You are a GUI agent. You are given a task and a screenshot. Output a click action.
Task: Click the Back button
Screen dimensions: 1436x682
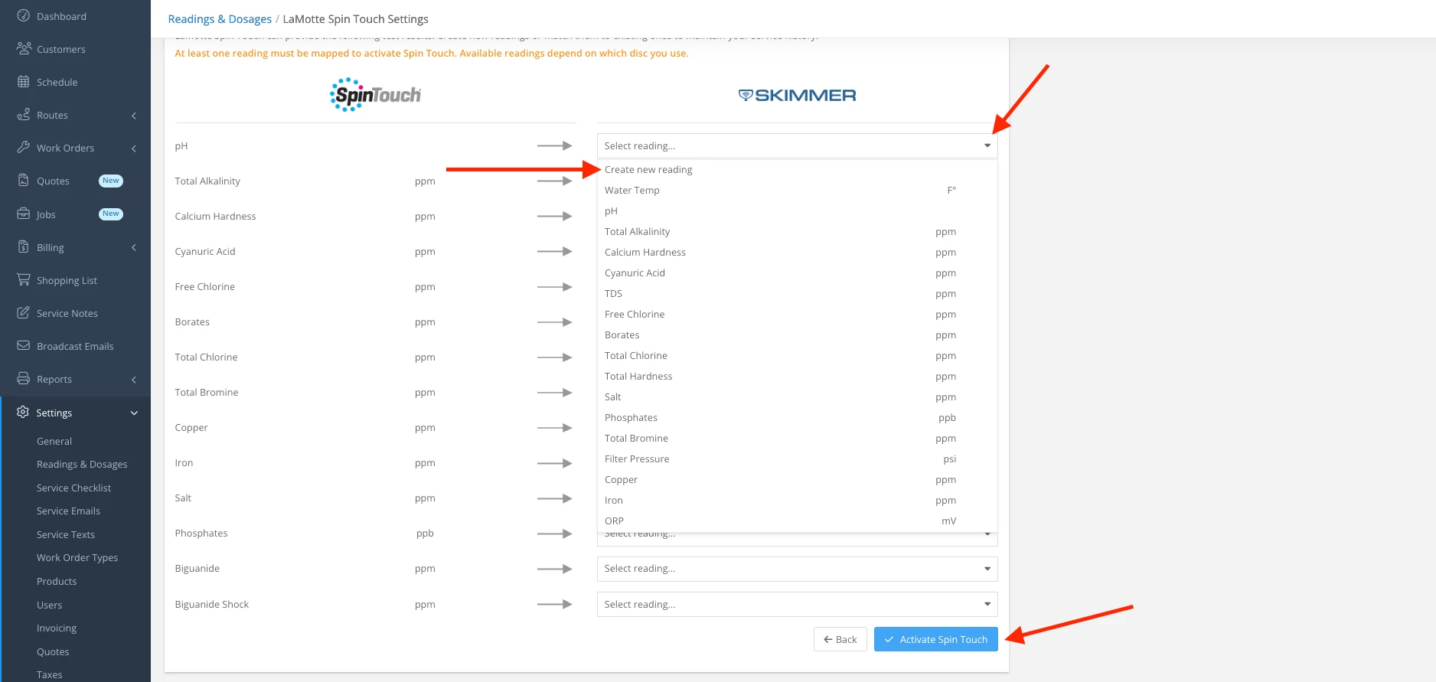pos(840,640)
